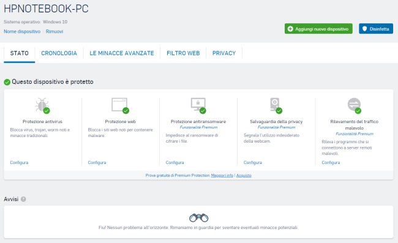Click the antiransomware locked monitor icon

(198, 105)
